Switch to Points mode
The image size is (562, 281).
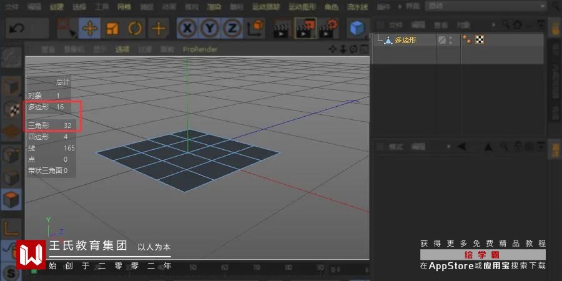pos(11,155)
